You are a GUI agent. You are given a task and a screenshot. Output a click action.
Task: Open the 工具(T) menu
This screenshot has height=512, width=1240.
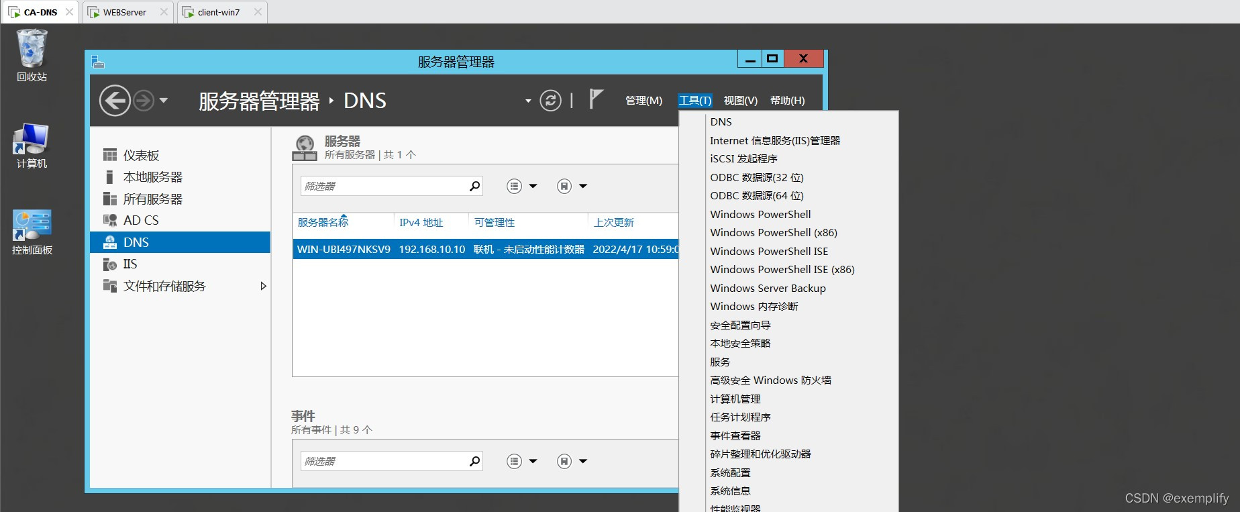click(x=694, y=100)
